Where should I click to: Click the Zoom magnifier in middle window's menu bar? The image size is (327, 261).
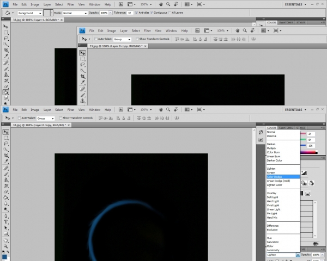click(245, 30)
